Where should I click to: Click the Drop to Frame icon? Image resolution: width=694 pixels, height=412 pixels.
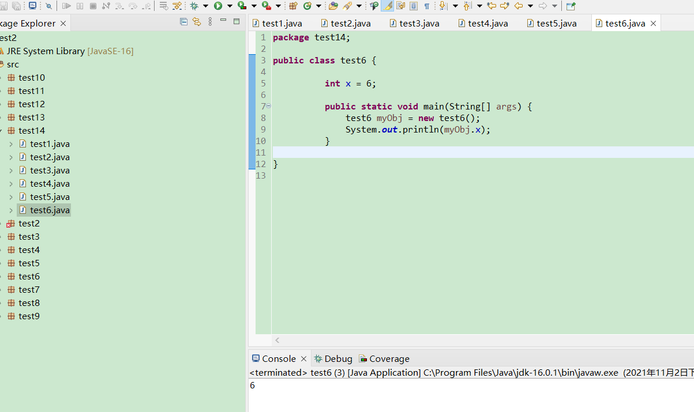[x=164, y=6]
